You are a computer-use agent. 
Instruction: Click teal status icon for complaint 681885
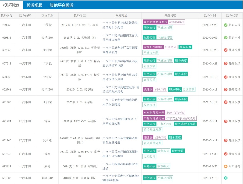(226, 178)
